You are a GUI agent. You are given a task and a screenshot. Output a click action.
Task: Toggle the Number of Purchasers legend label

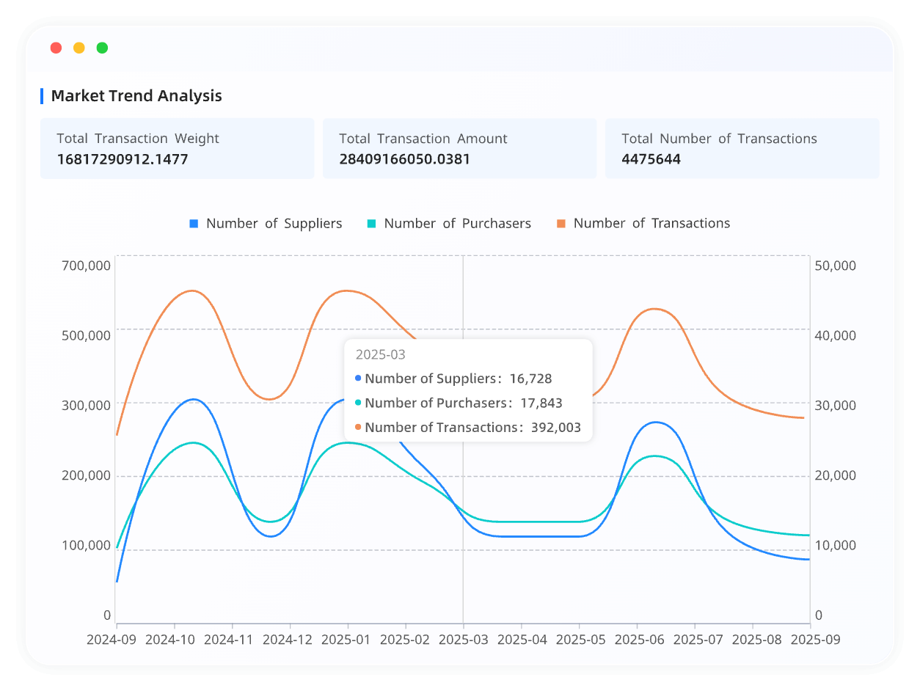(x=457, y=224)
